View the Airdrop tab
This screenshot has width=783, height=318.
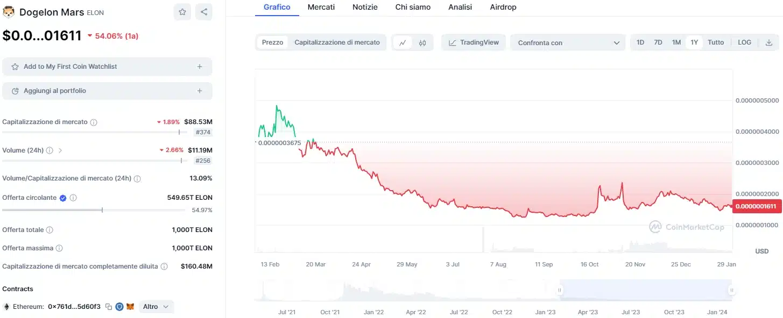click(x=503, y=8)
